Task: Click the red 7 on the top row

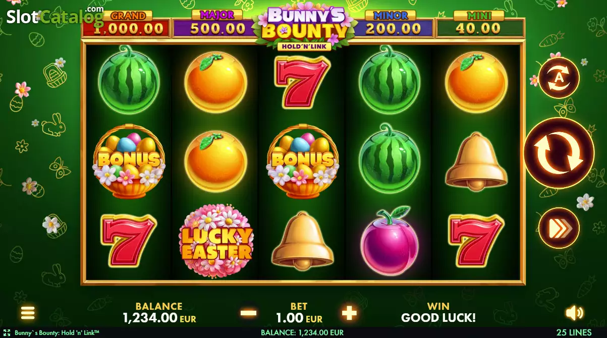Action: click(303, 81)
